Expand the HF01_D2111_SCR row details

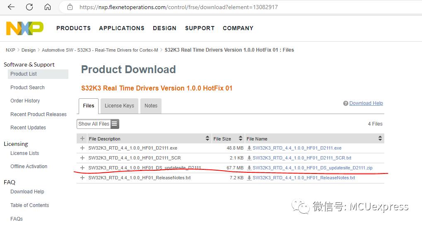click(x=82, y=158)
